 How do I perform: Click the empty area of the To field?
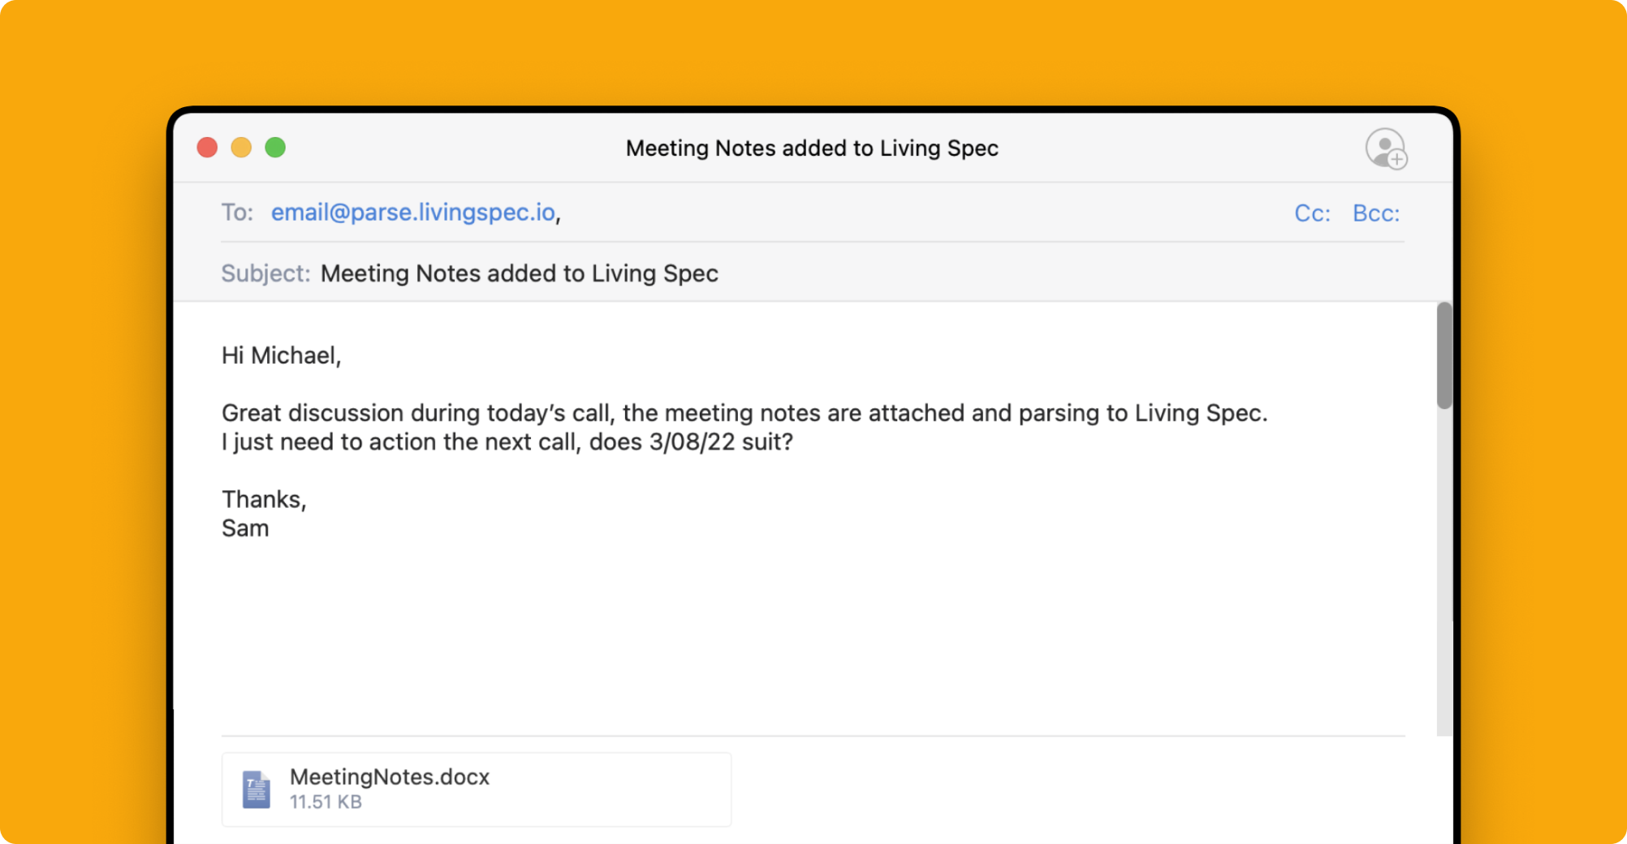[893, 213]
